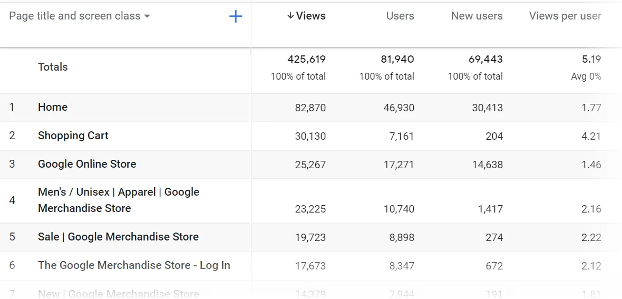Select the Home page row

pyautogui.click(x=53, y=107)
